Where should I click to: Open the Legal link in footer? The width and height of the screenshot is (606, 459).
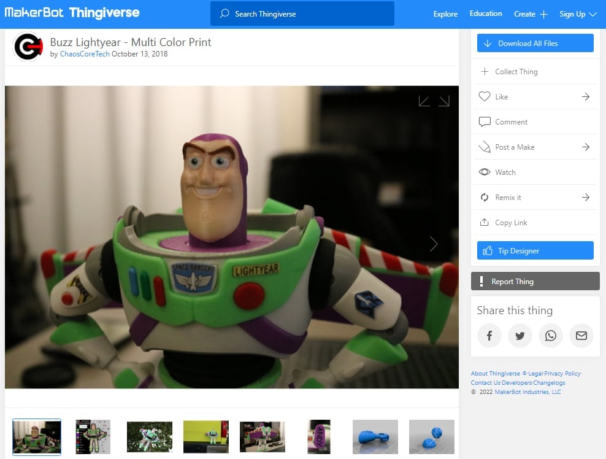coord(535,374)
